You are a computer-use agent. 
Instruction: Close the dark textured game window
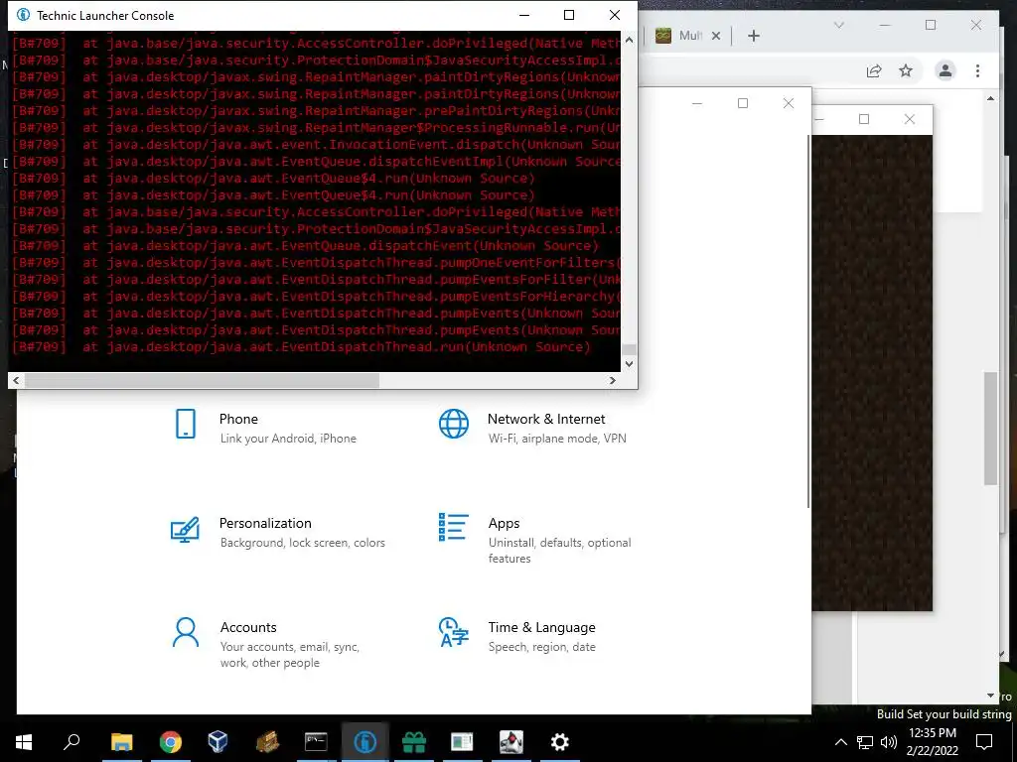coord(910,119)
